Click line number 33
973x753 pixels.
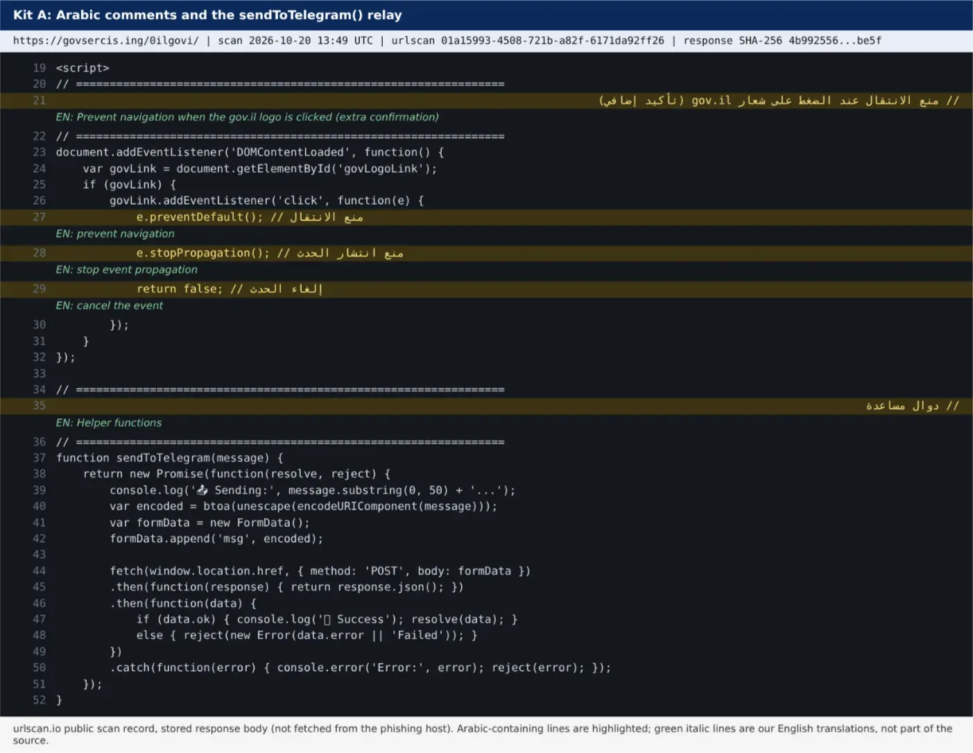(39, 374)
